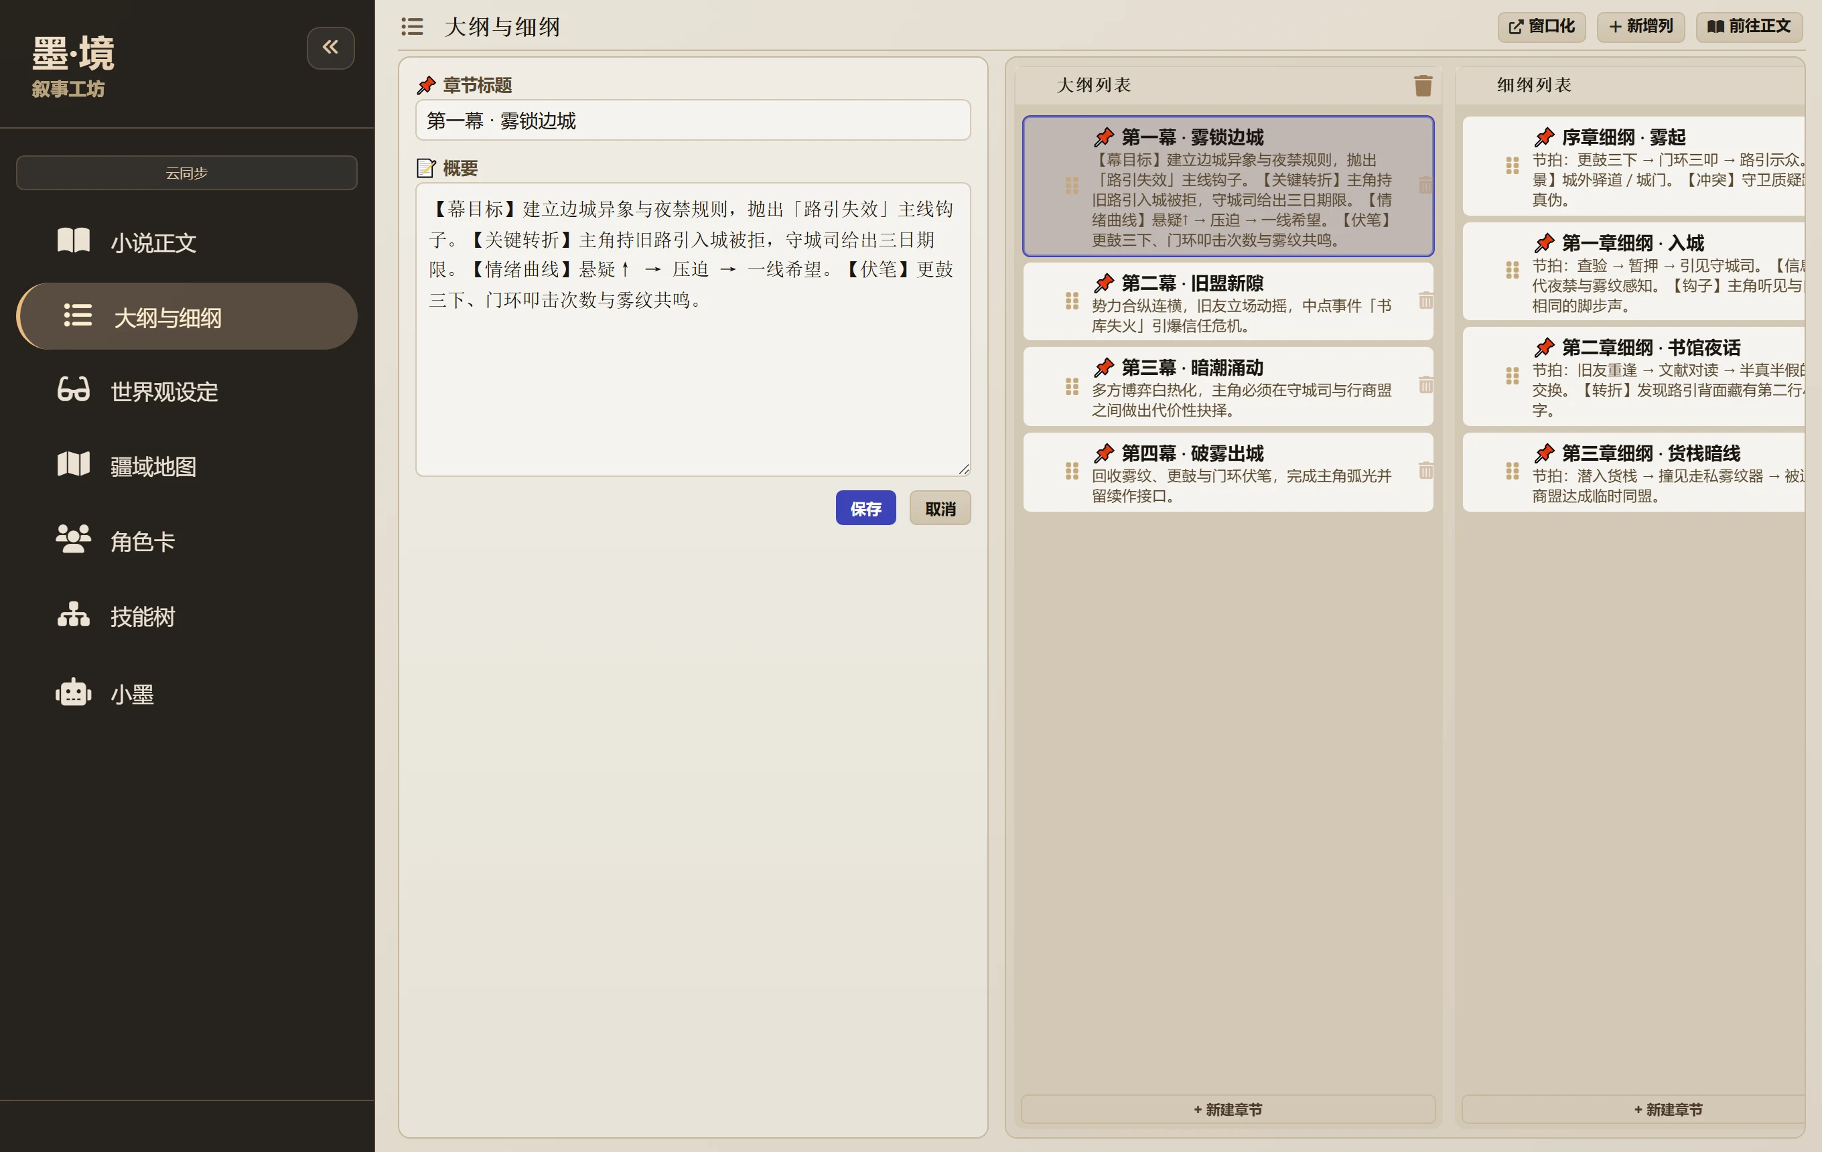Image resolution: width=1822 pixels, height=1152 pixels.
Task: Click the list icon beside the 大纲与细纲 header
Action: [x=411, y=27]
